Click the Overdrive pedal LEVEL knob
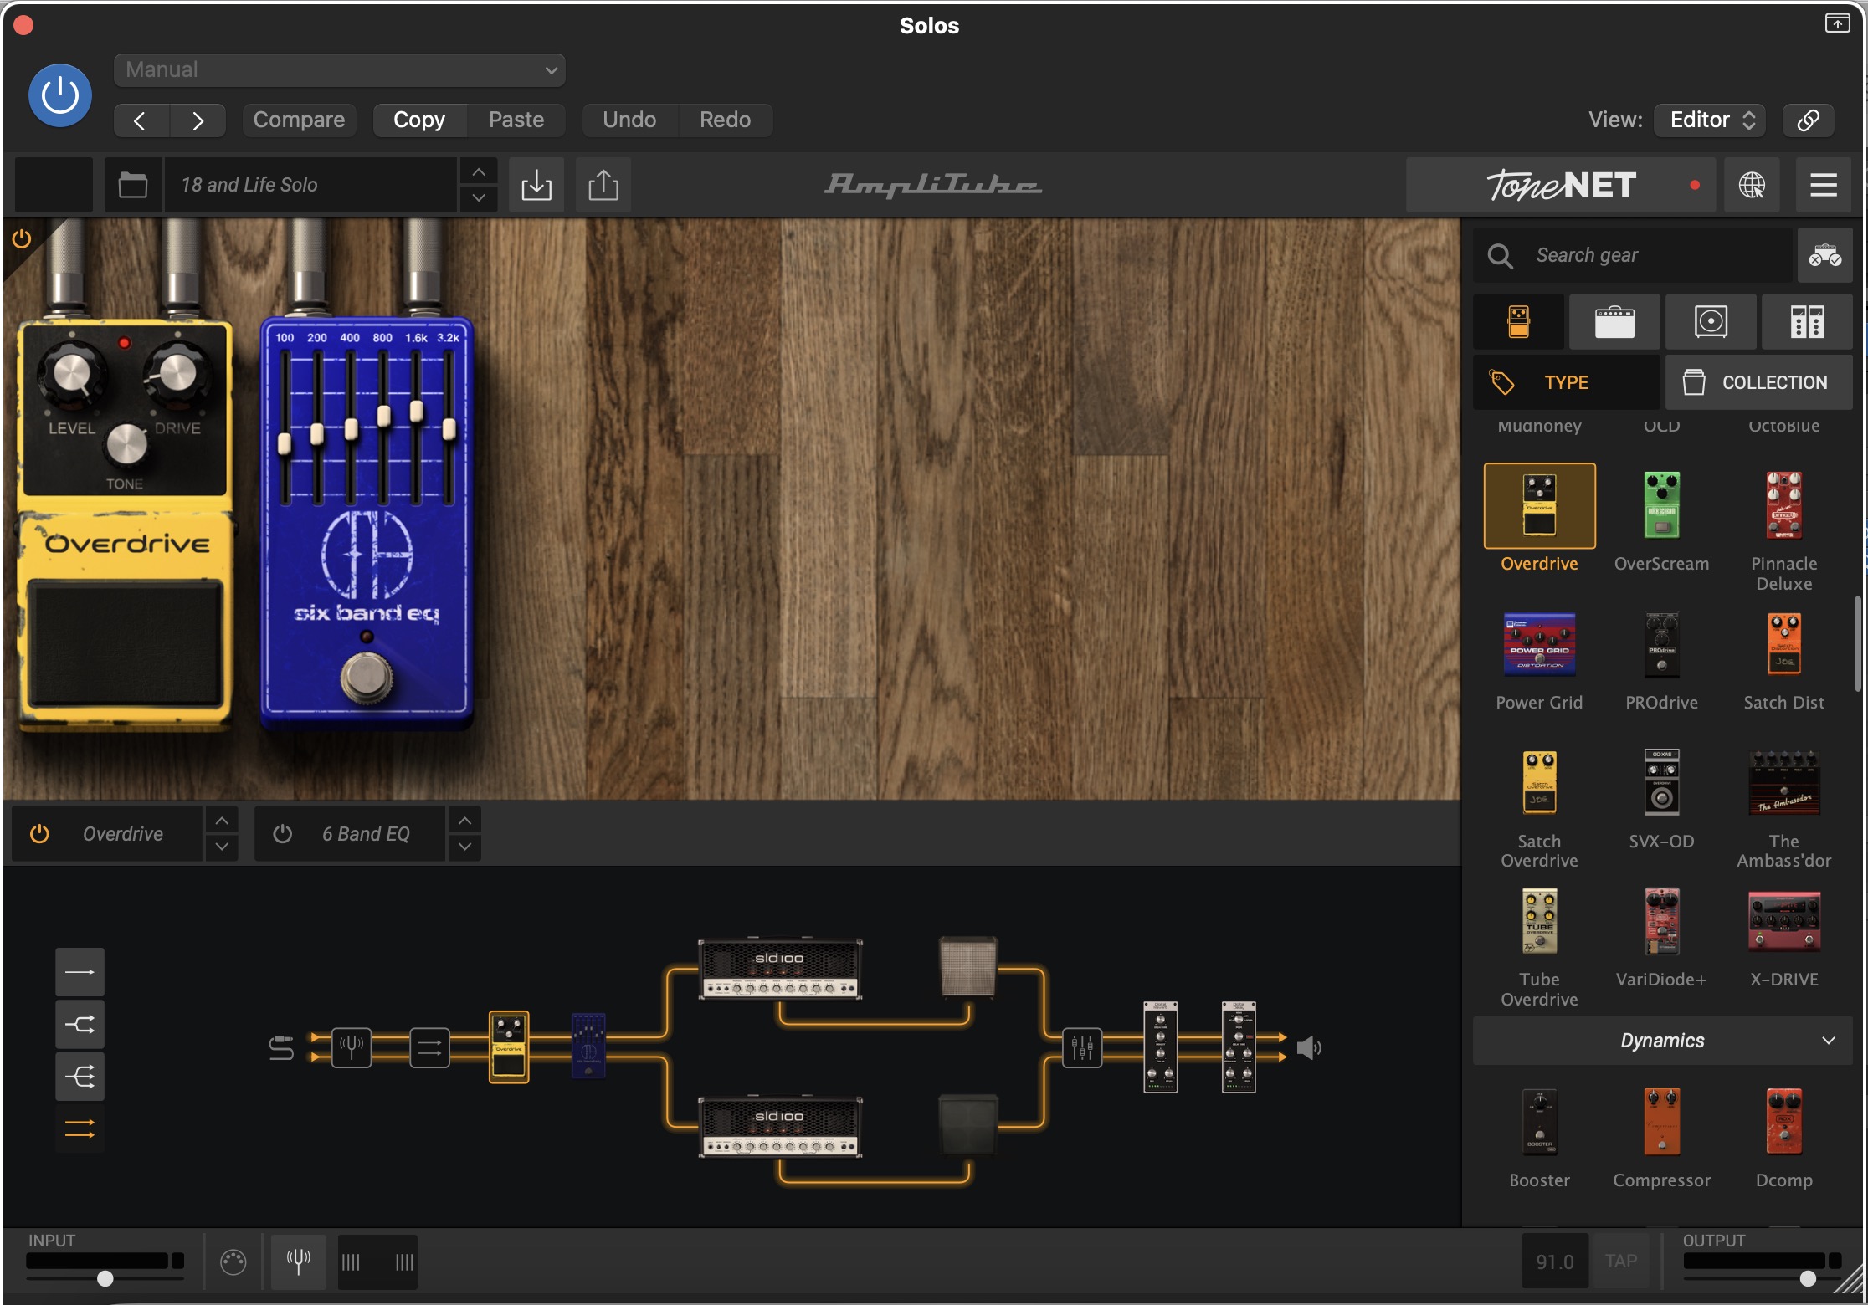Screen dimensions: 1868x1305 click(x=72, y=374)
